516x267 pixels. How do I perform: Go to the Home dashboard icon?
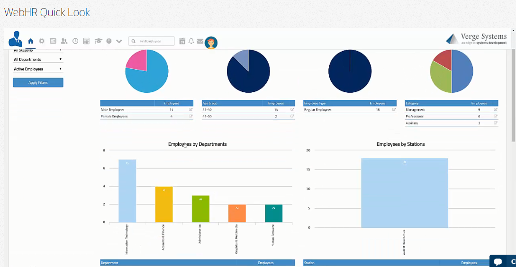[31, 41]
